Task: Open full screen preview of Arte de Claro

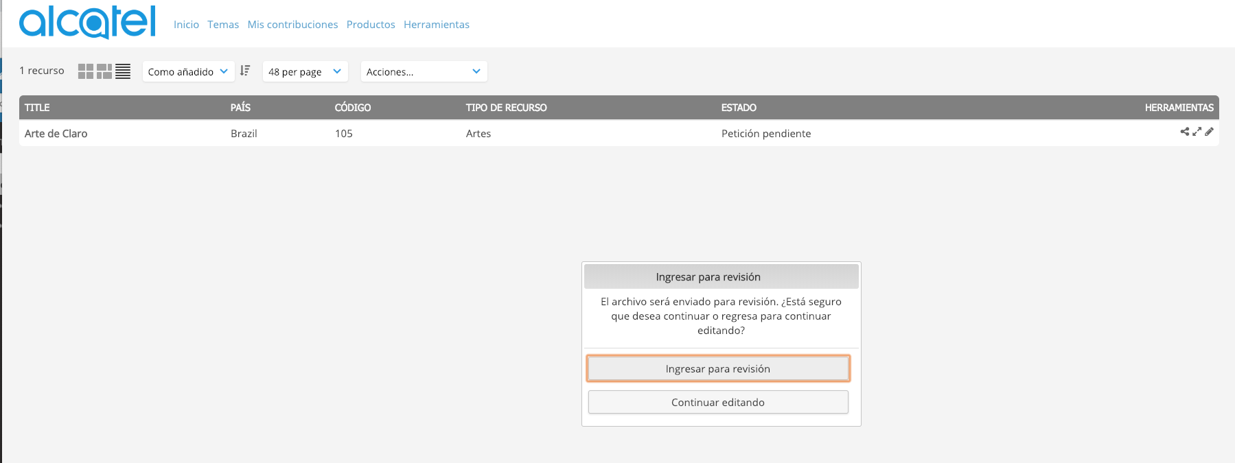Action: tap(1197, 132)
